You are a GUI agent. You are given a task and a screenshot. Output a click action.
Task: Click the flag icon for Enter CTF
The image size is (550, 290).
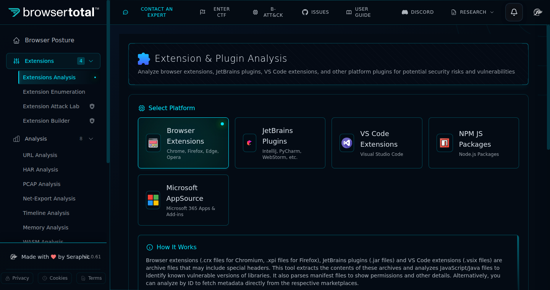click(x=203, y=12)
